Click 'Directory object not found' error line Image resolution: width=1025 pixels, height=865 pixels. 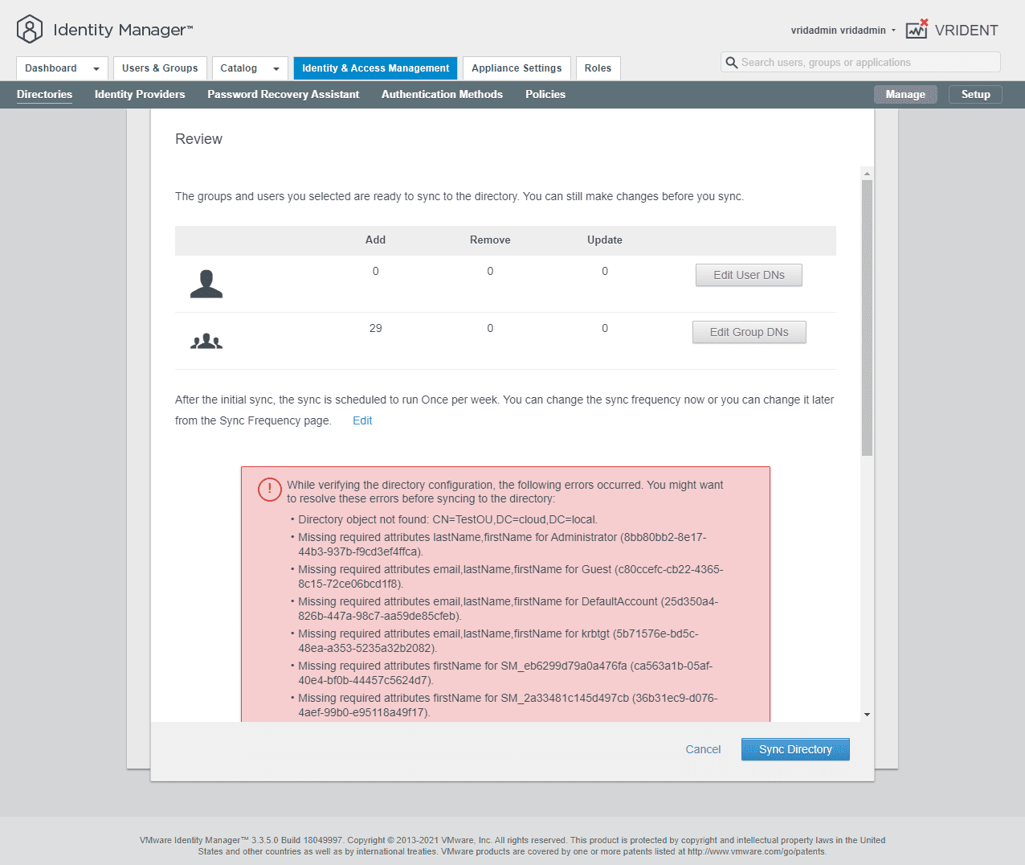(x=447, y=519)
